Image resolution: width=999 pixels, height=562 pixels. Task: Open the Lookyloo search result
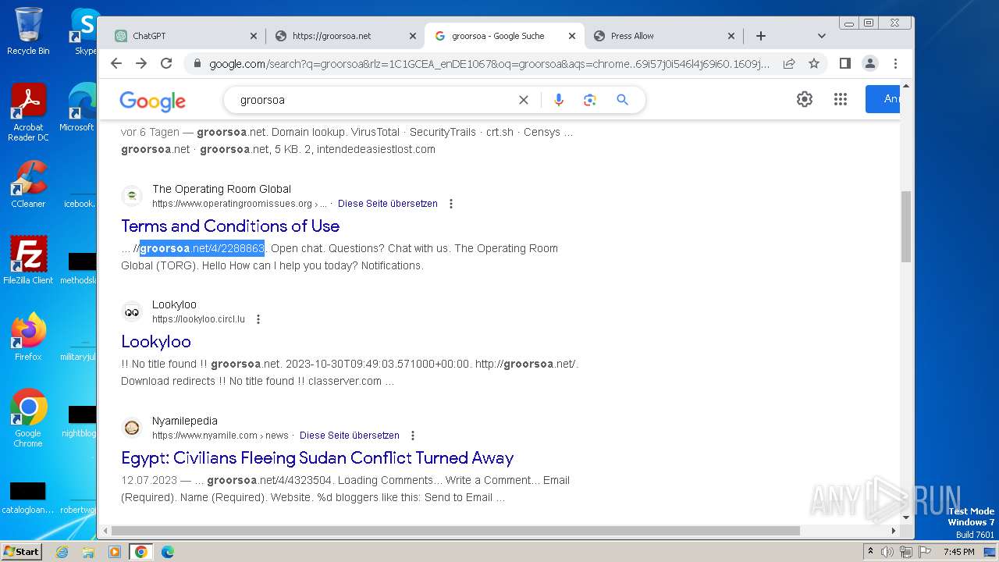pyautogui.click(x=156, y=341)
